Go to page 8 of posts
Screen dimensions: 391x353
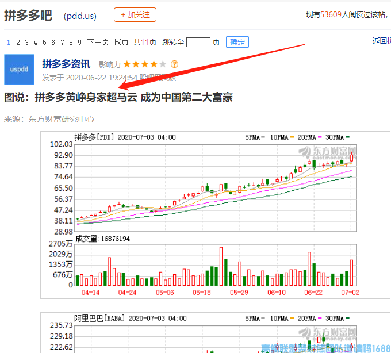[x=71, y=43]
